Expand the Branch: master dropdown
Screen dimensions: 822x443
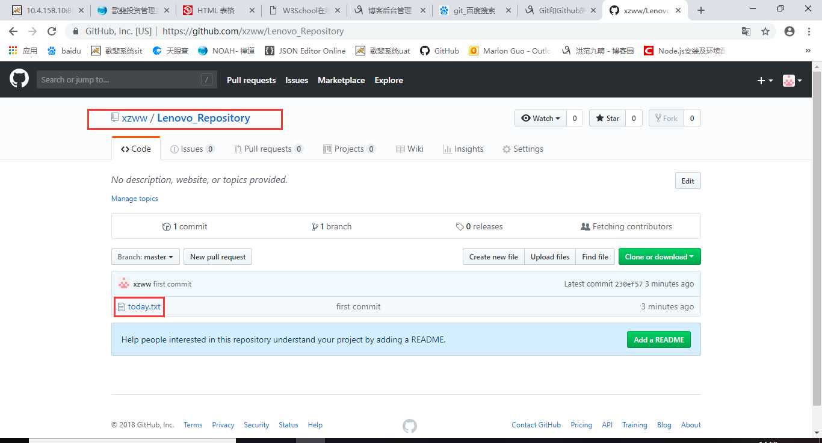[x=145, y=256]
